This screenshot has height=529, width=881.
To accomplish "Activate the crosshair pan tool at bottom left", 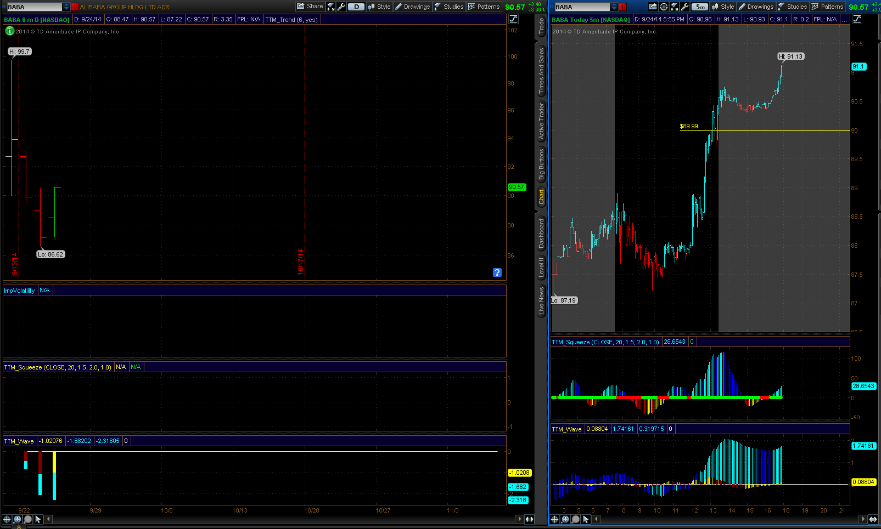I will pyautogui.click(x=6, y=519).
